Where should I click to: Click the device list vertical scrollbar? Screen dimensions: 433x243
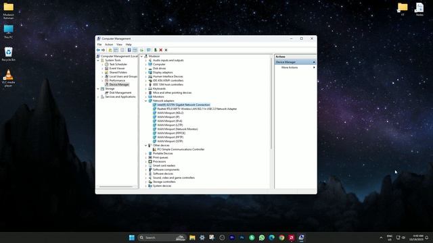pos(271,103)
